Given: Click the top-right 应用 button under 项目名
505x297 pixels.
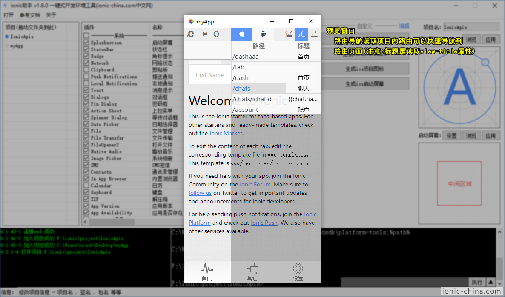Looking at the screenshot, I should [x=491, y=40].
